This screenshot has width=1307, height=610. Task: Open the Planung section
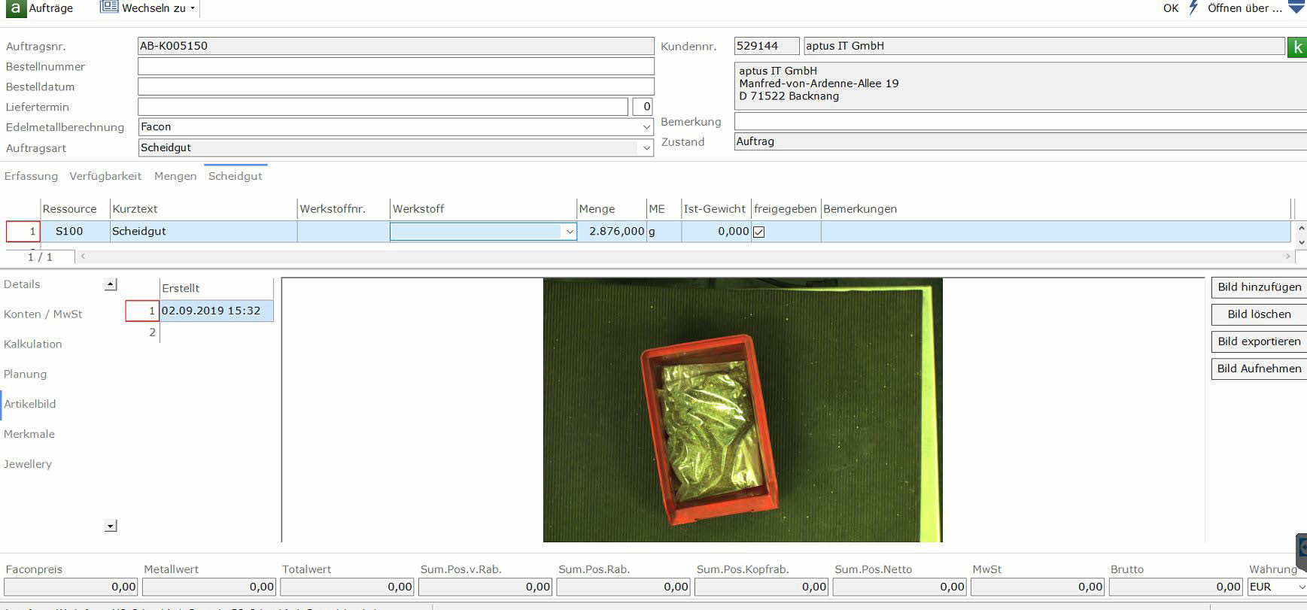(x=25, y=375)
